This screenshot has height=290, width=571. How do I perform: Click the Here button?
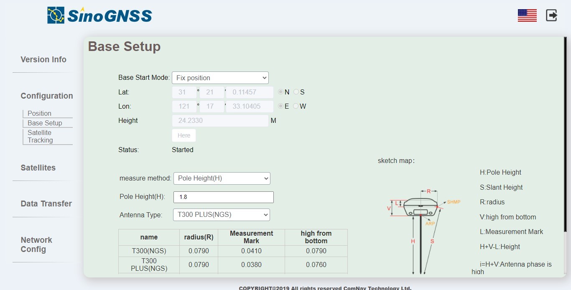(x=184, y=135)
